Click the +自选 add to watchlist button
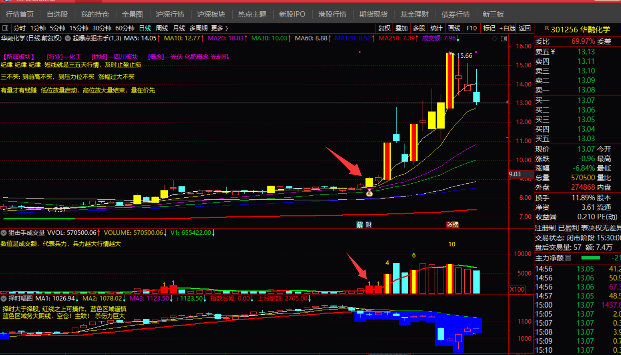 507,28
